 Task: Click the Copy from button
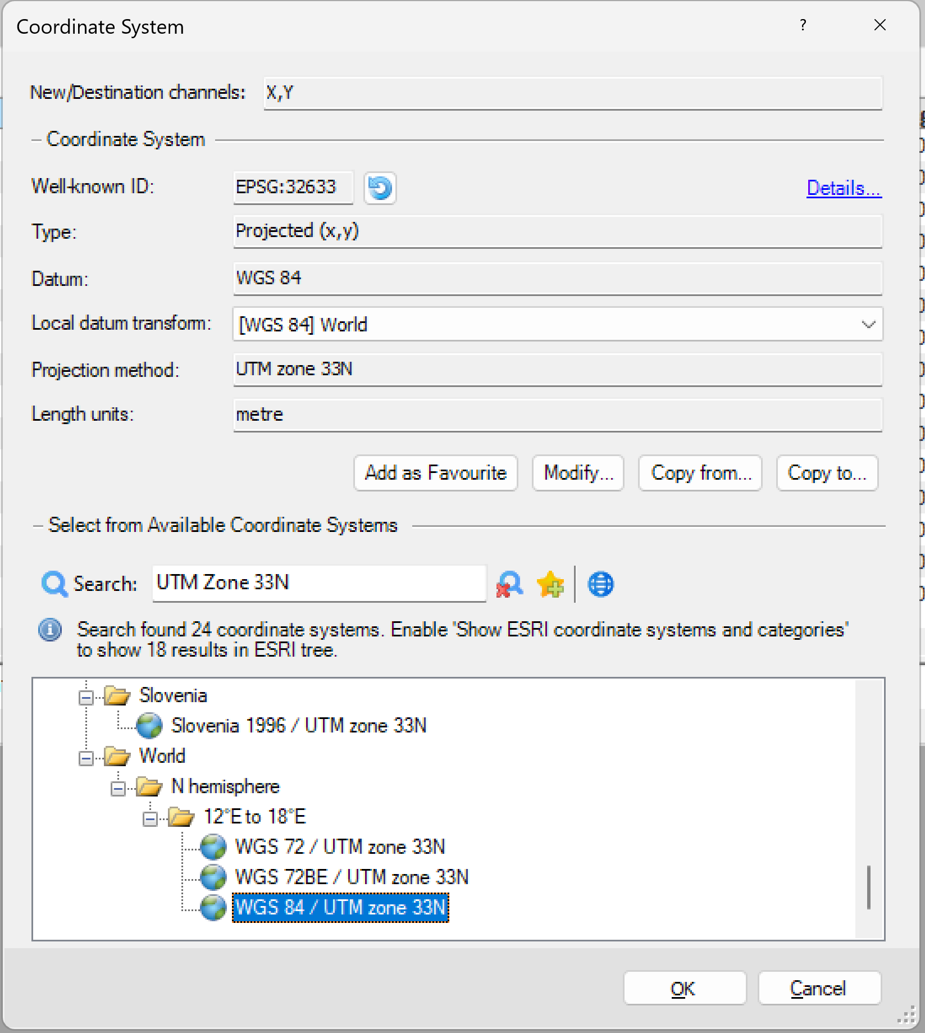click(x=700, y=473)
